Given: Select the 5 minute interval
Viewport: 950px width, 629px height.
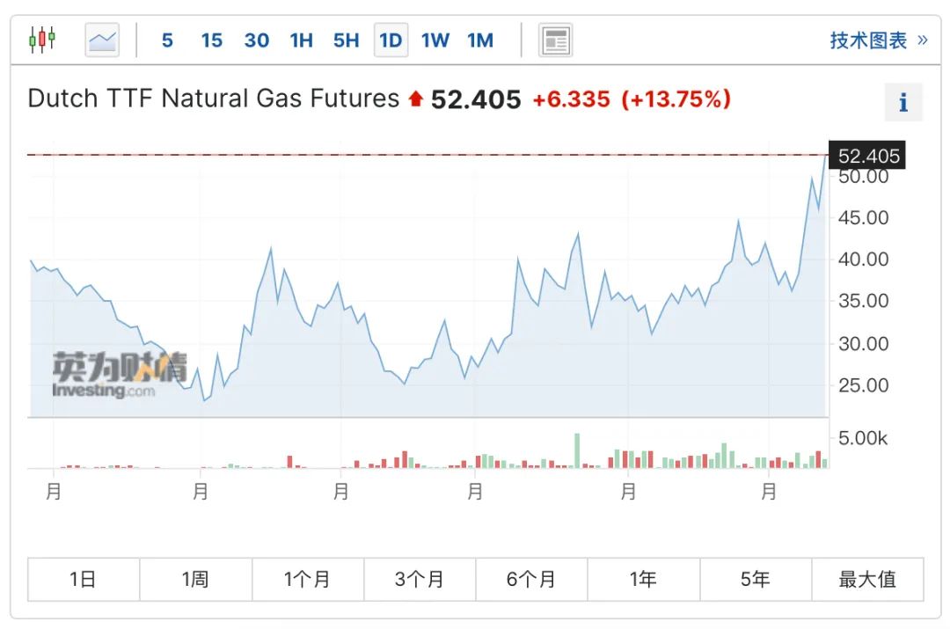Looking at the screenshot, I should (x=167, y=40).
